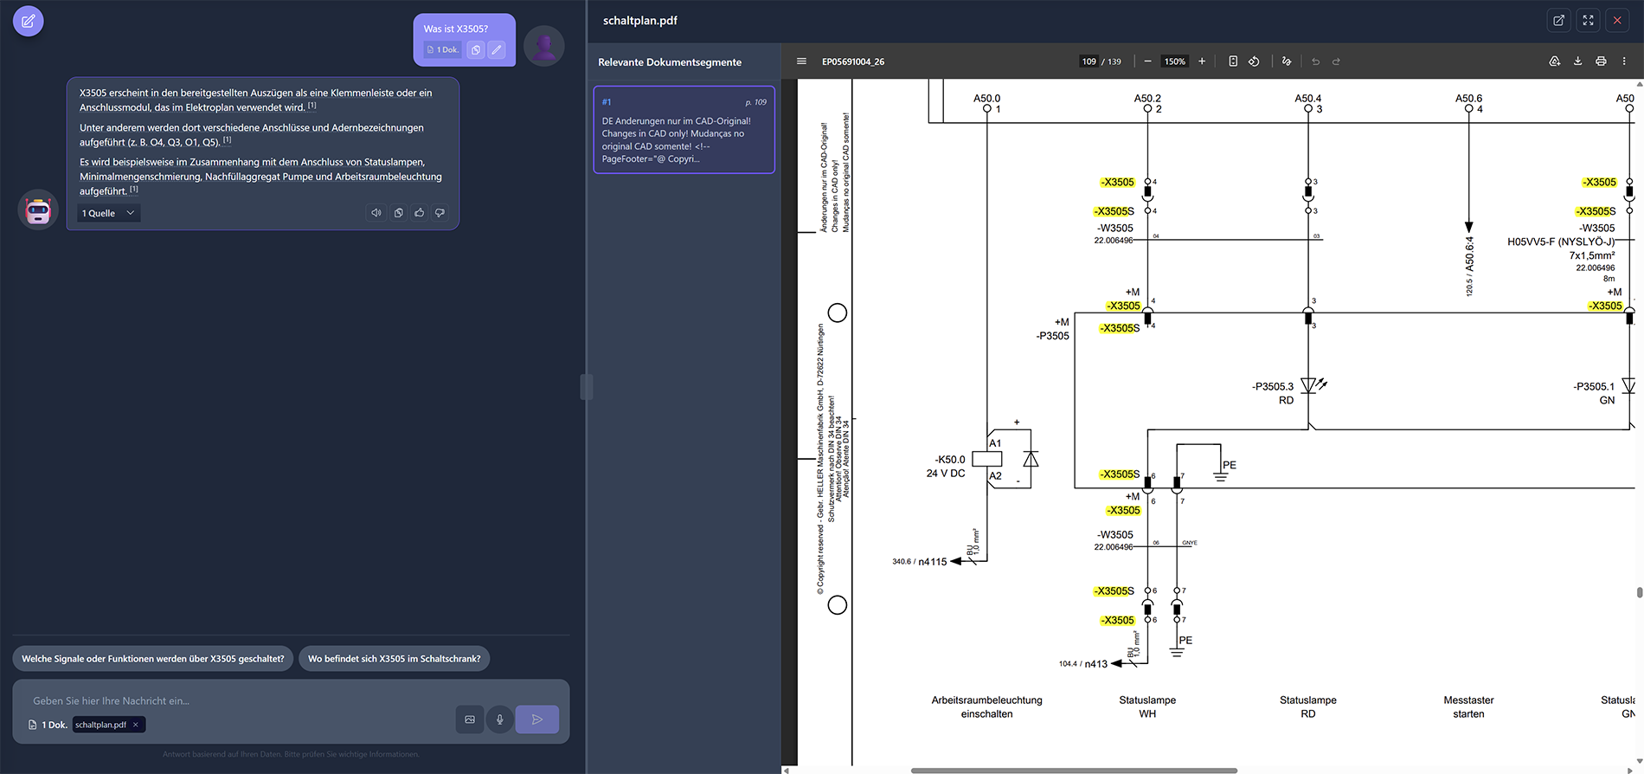Toggle fit-to-page mode in PDF toolbar
Image resolution: width=1644 pixels, height=774 pixels.
coord(1233,61)
